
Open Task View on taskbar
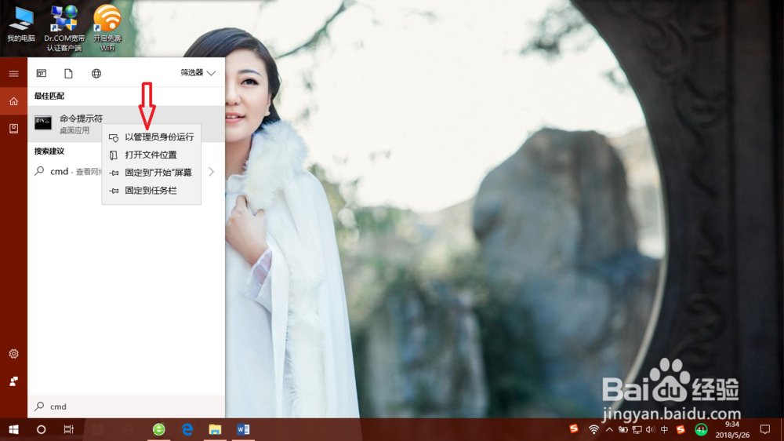click(68, 429)
